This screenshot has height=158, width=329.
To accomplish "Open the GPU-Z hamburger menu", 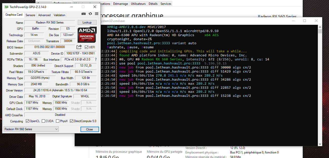I will [x=96, y=14].
